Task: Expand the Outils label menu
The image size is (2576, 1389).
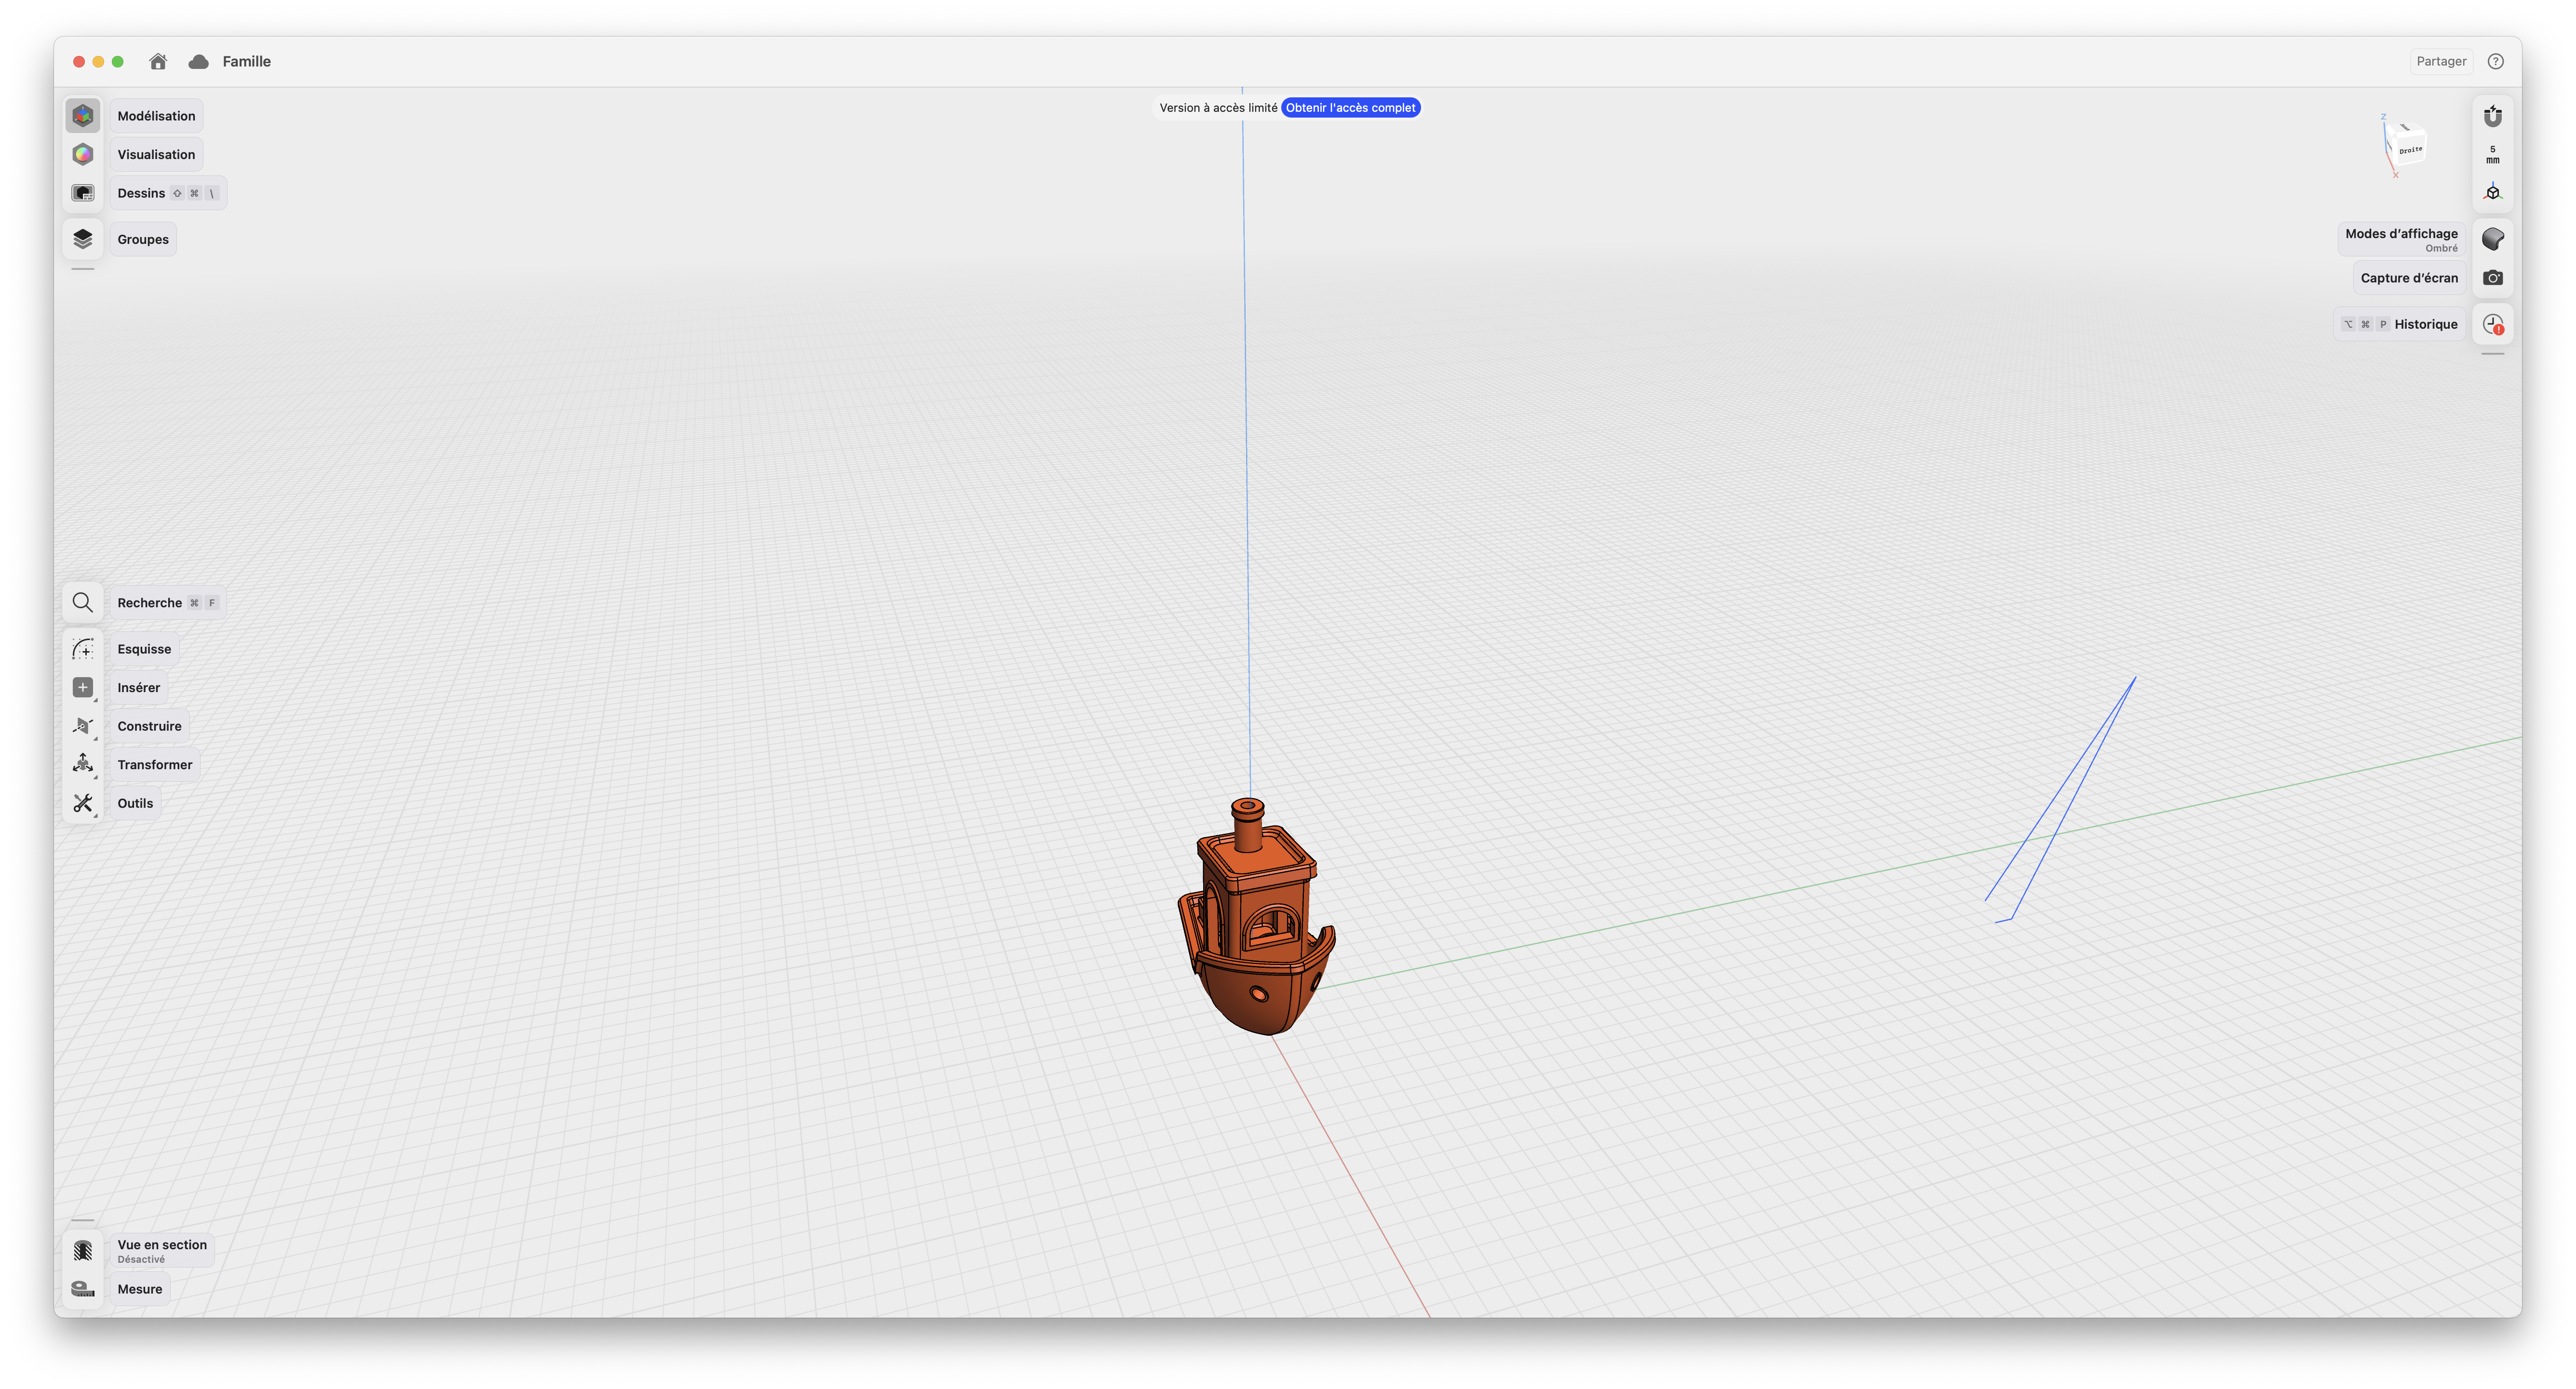Action: (135, 803)
